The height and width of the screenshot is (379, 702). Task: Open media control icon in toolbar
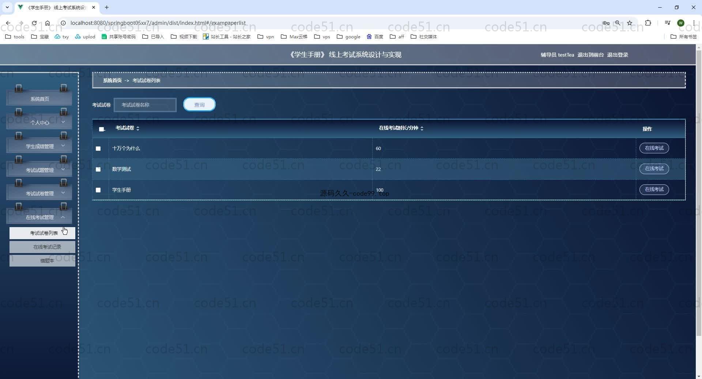668,23
